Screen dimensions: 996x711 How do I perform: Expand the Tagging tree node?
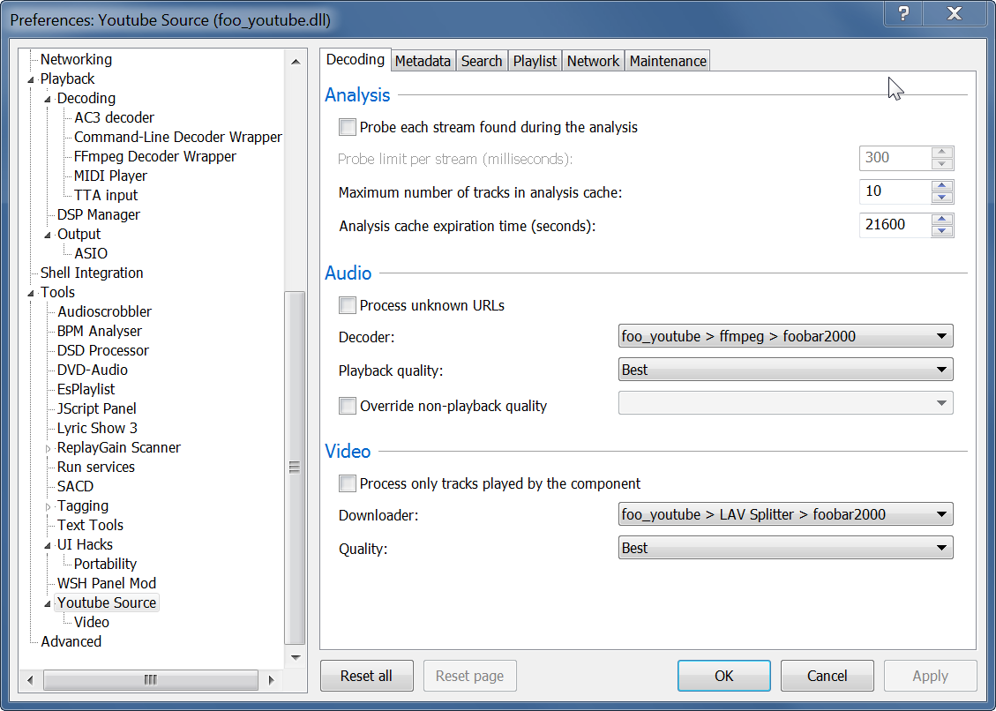[48, 506]
